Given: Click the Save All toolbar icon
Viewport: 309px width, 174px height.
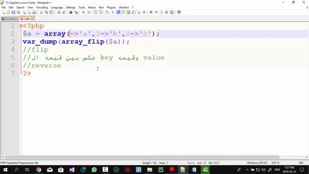Looking at the screenshot, I should coord(19,13).
